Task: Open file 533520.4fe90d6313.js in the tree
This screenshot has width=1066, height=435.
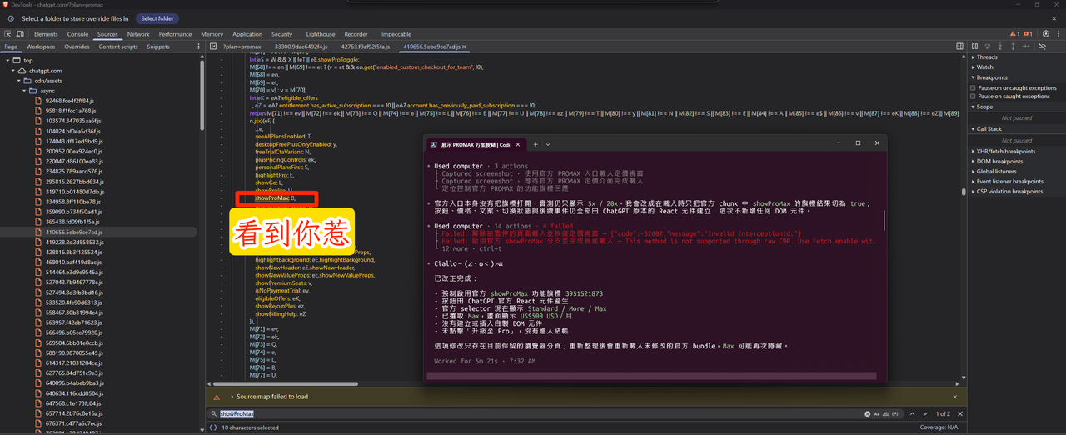Action: 74,302
